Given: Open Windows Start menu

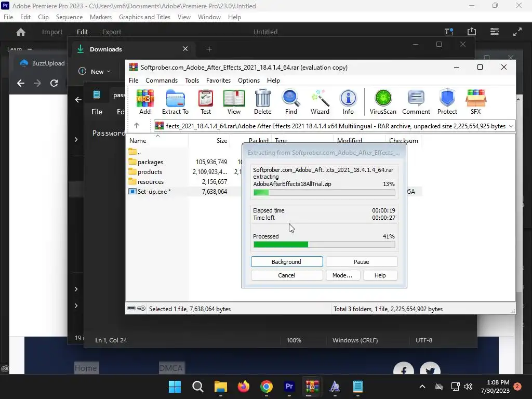Looking at the screenshot, I should coord(175,387).
